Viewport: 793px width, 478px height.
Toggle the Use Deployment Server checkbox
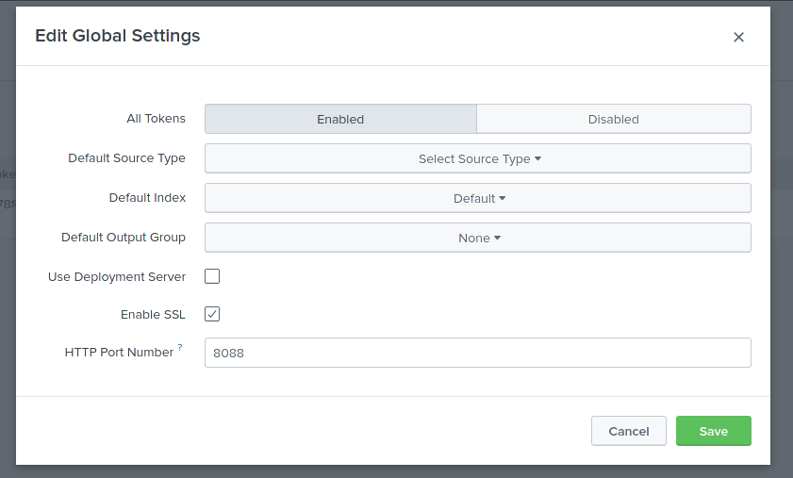(x=212, y=276)
